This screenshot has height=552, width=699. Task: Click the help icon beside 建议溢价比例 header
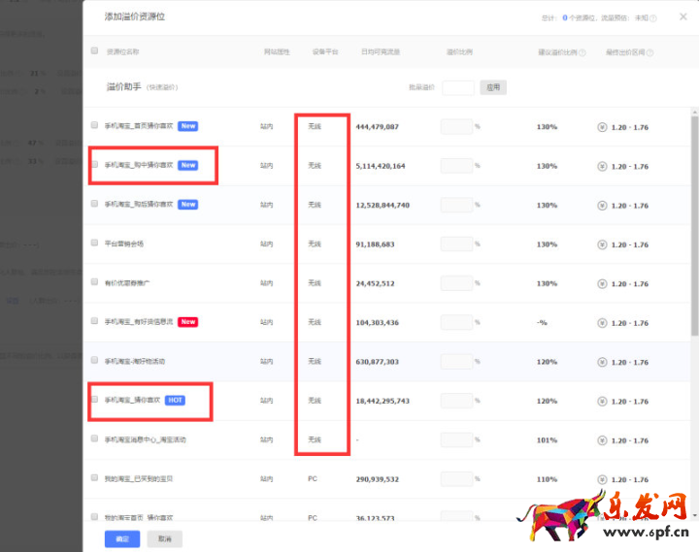tap(582, 52)
